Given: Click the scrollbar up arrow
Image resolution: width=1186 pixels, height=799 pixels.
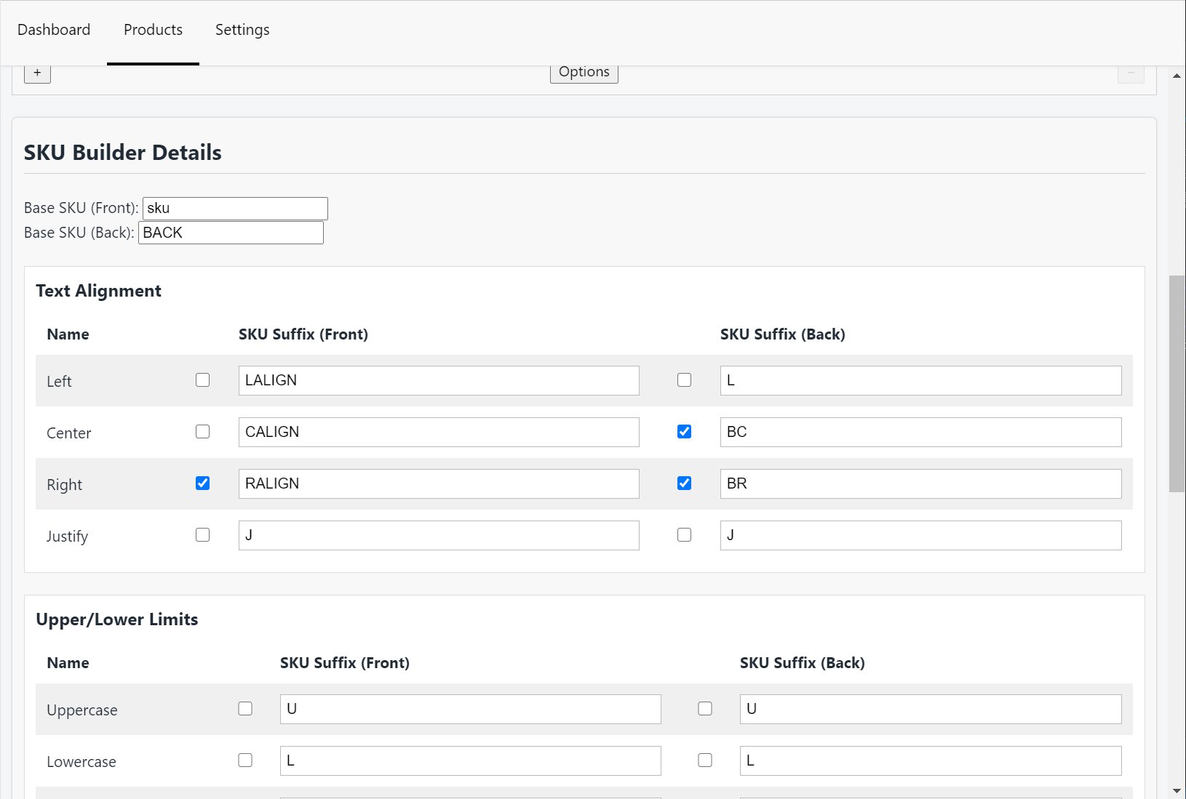Looking at the screenshot, I should [1177, 76].
